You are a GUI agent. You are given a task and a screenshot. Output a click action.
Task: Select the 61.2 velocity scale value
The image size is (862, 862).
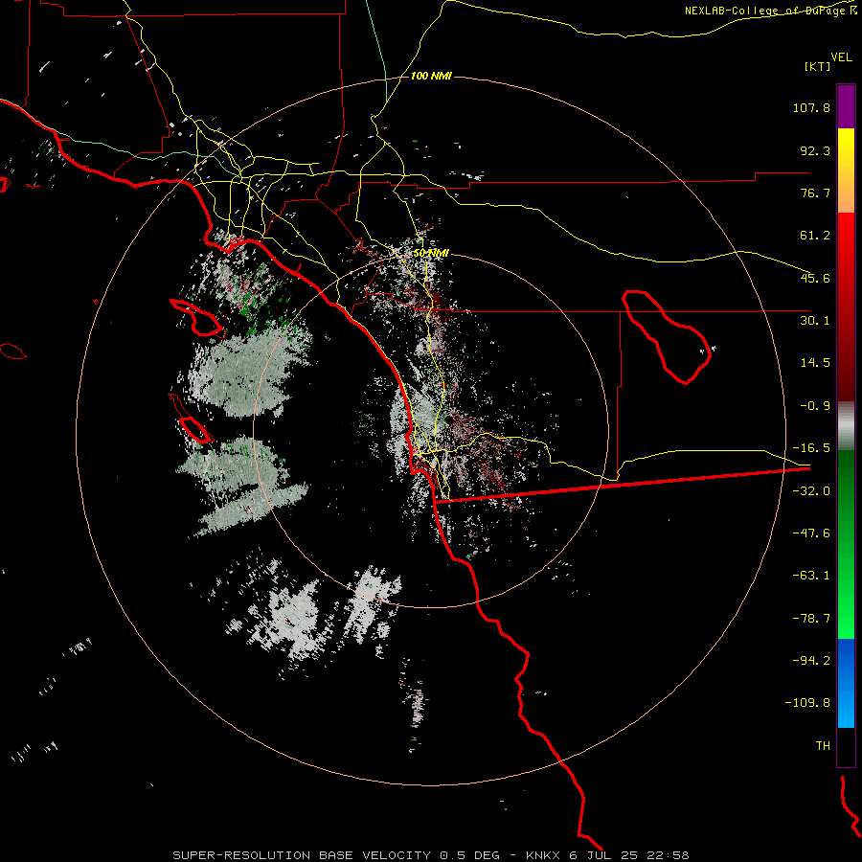click(x=815, y=236)
